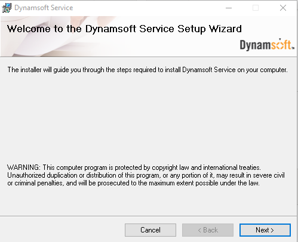Open the installer icon system menu

point(7,8)
